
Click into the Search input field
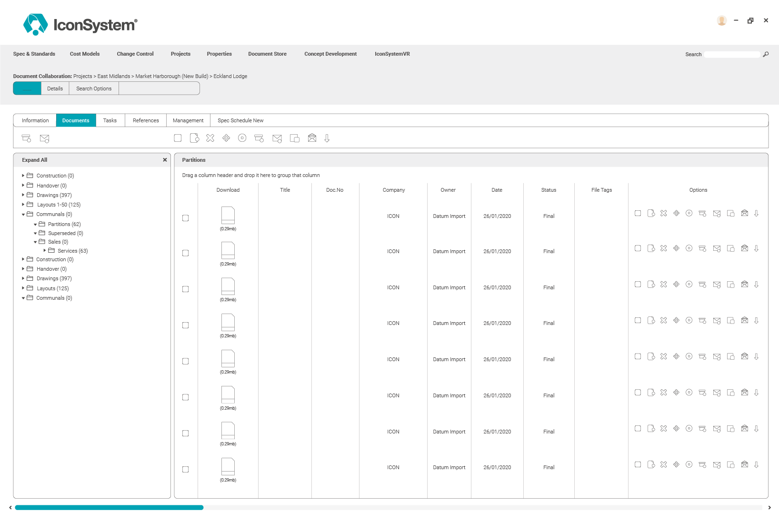click(x=732, y=54)
